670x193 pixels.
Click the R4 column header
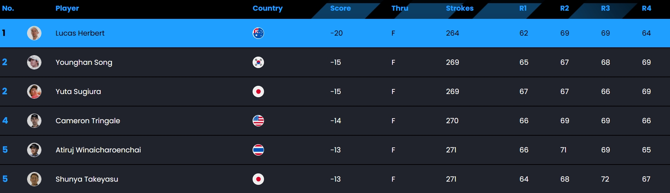coord(646,8)
